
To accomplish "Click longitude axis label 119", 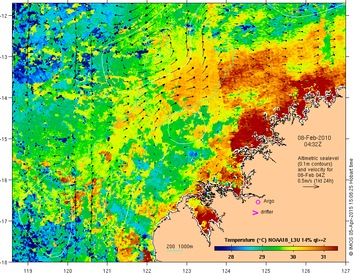I will click(28, 271).
